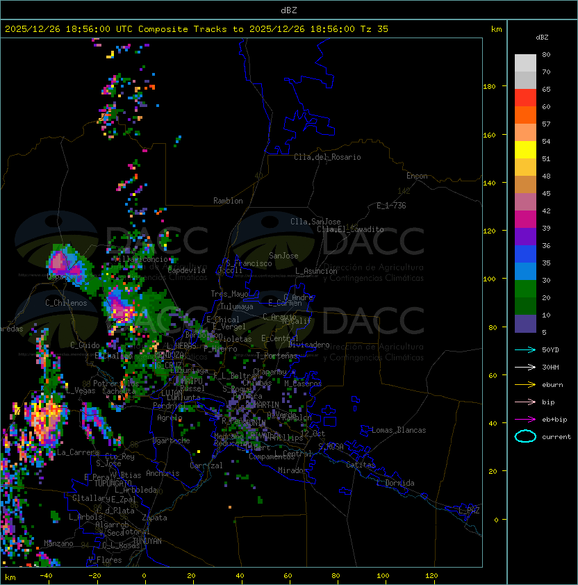The image size is (578, 585).
Task: Click the '12_Oct' map label
Action: (313, 434)
